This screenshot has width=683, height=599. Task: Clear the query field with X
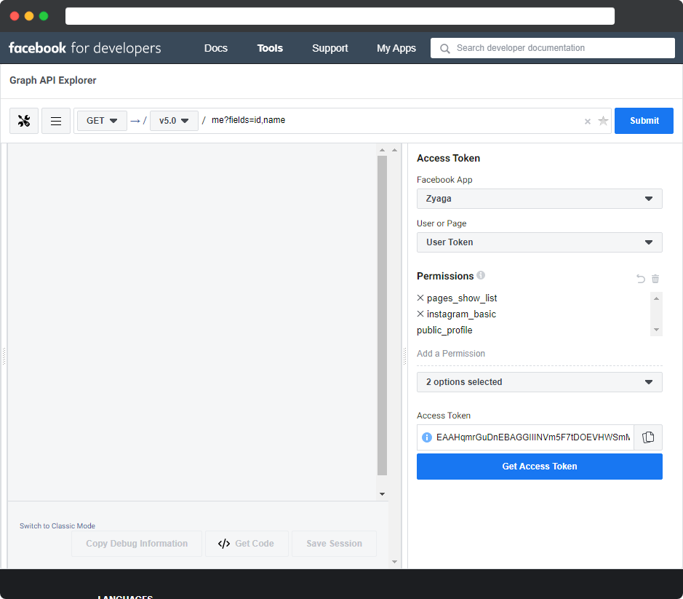pyautogui.click(x=588, y=122)
